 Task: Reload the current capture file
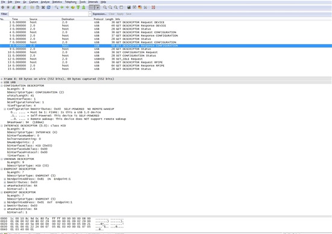coord(48,7)
